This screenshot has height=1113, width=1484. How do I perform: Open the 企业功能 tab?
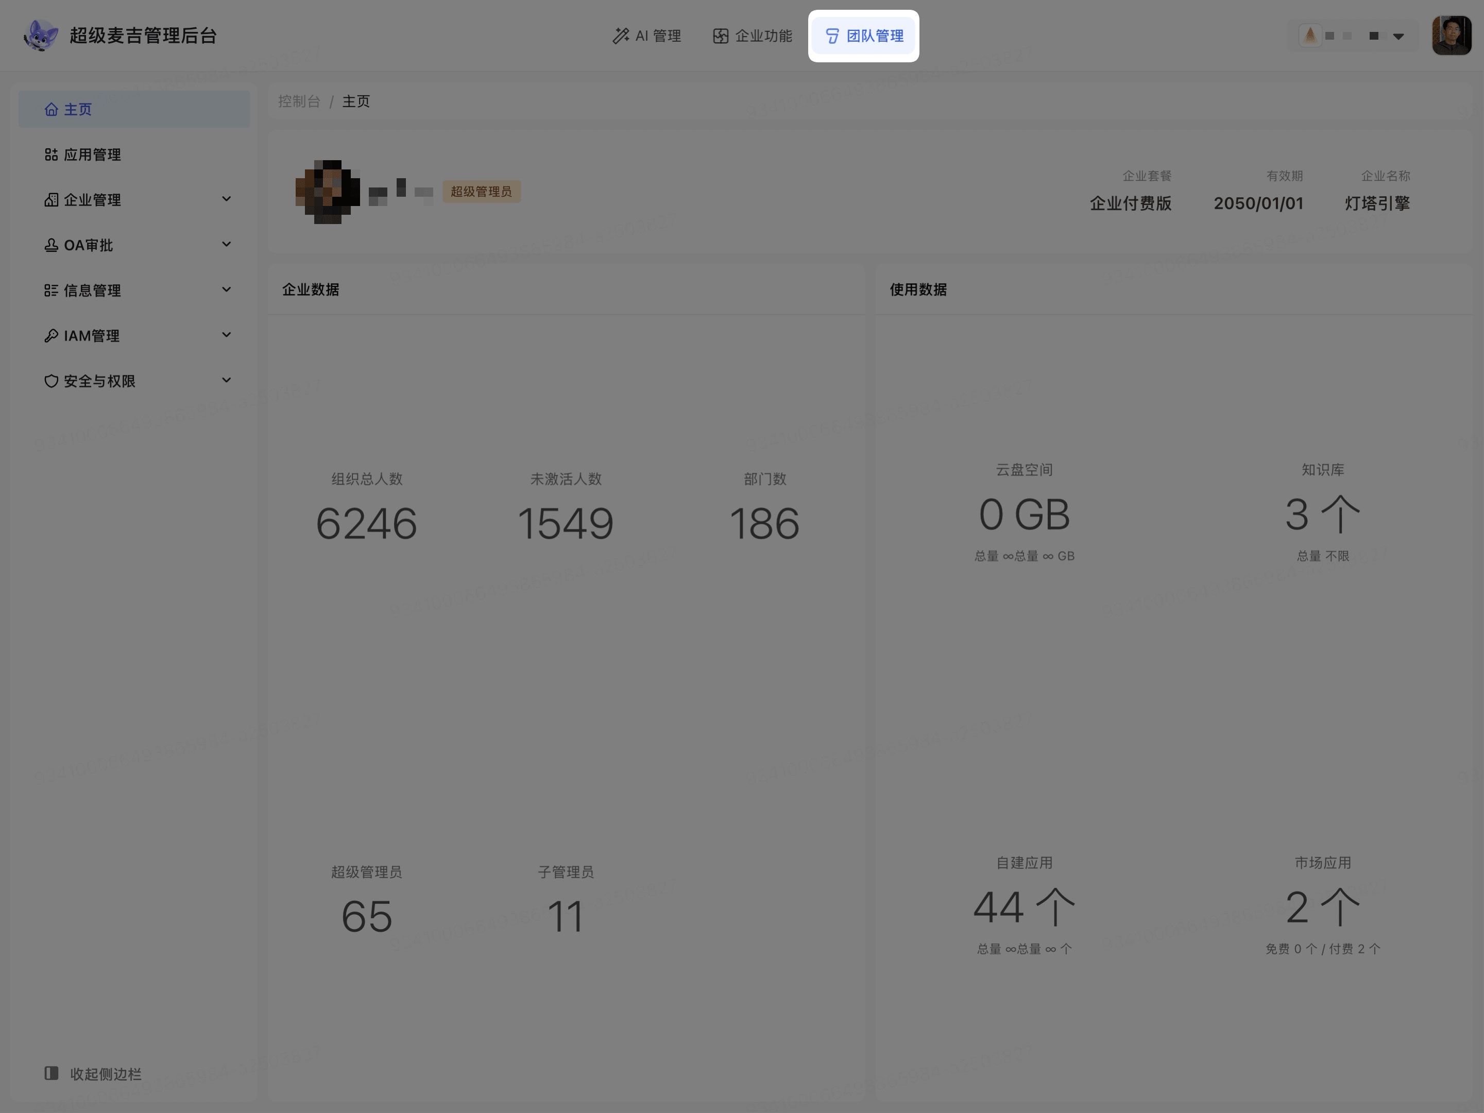[753, 36]
